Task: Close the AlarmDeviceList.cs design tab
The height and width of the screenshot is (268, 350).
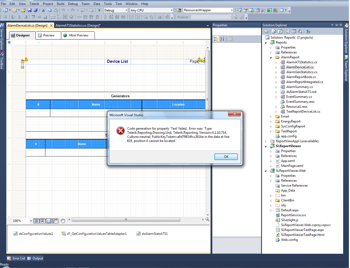Action: pos(51,25)
